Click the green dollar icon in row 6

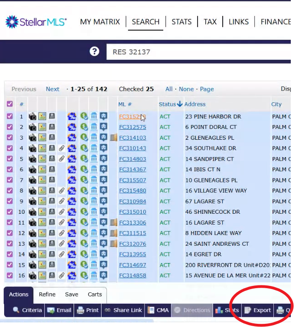tap(84, 169)
